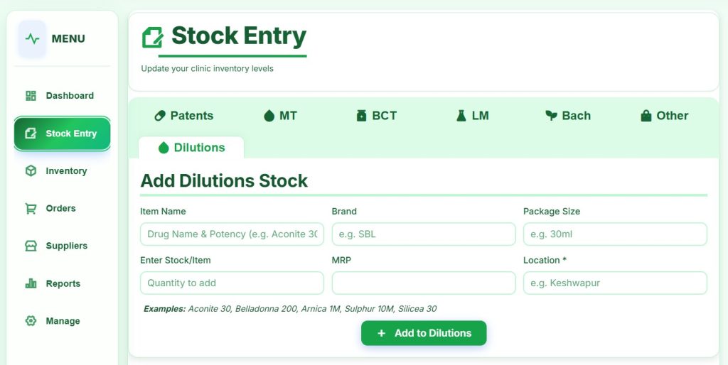The height and width of the screenshot is (365, 728).
Task: Focus the Item Name input field
Action: pyautogui.click(x=232, y=234)
